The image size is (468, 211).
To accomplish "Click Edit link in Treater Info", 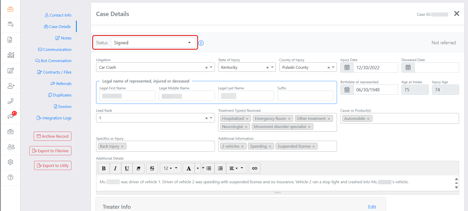I will [x=372, y=207].
